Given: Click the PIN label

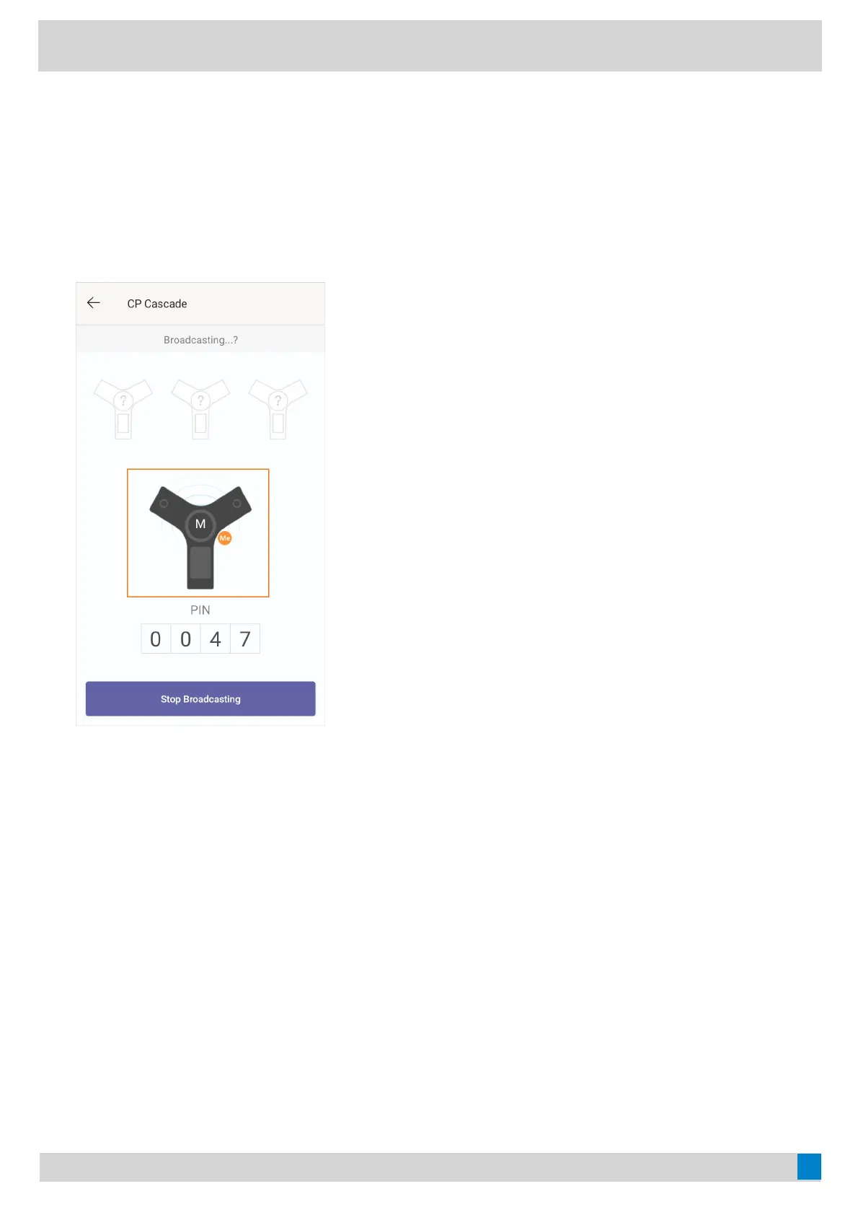Looking at the screenshot, I should pos(200,610).
